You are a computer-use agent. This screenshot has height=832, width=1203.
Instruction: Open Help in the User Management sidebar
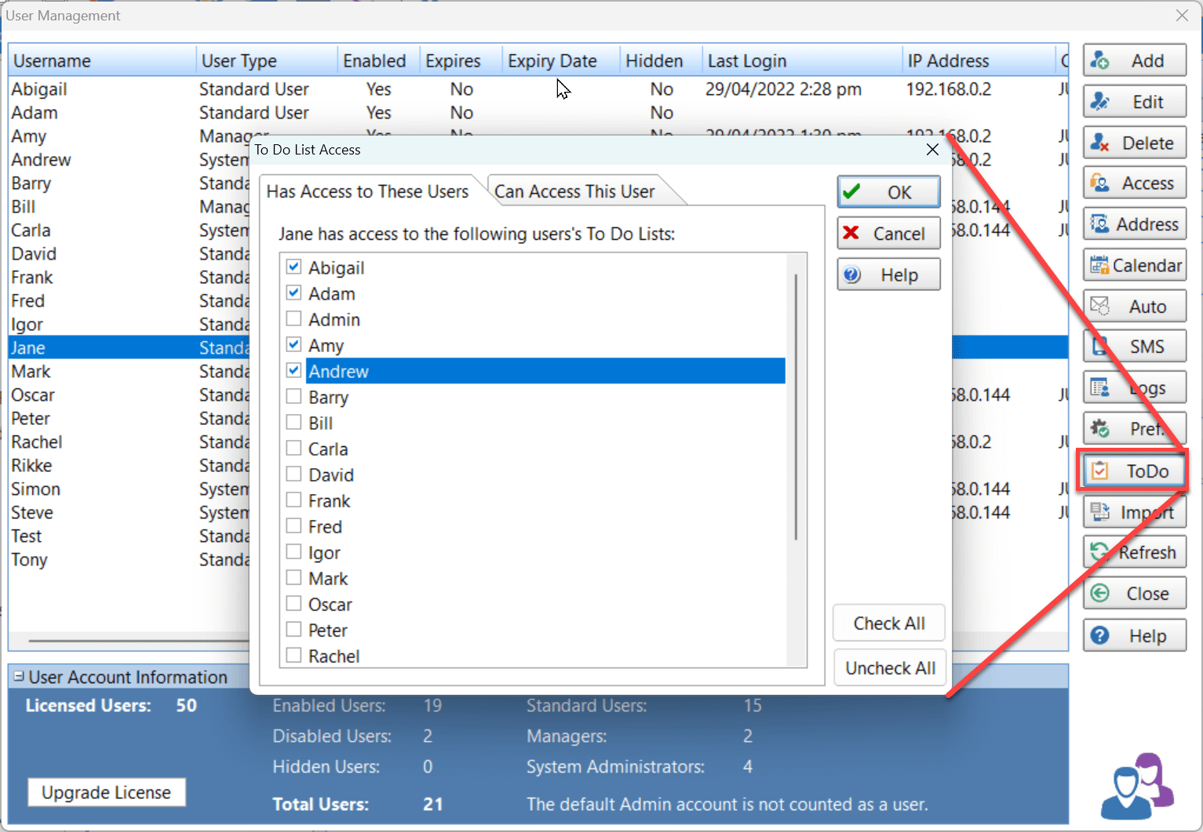click(x=1134, y=635)
